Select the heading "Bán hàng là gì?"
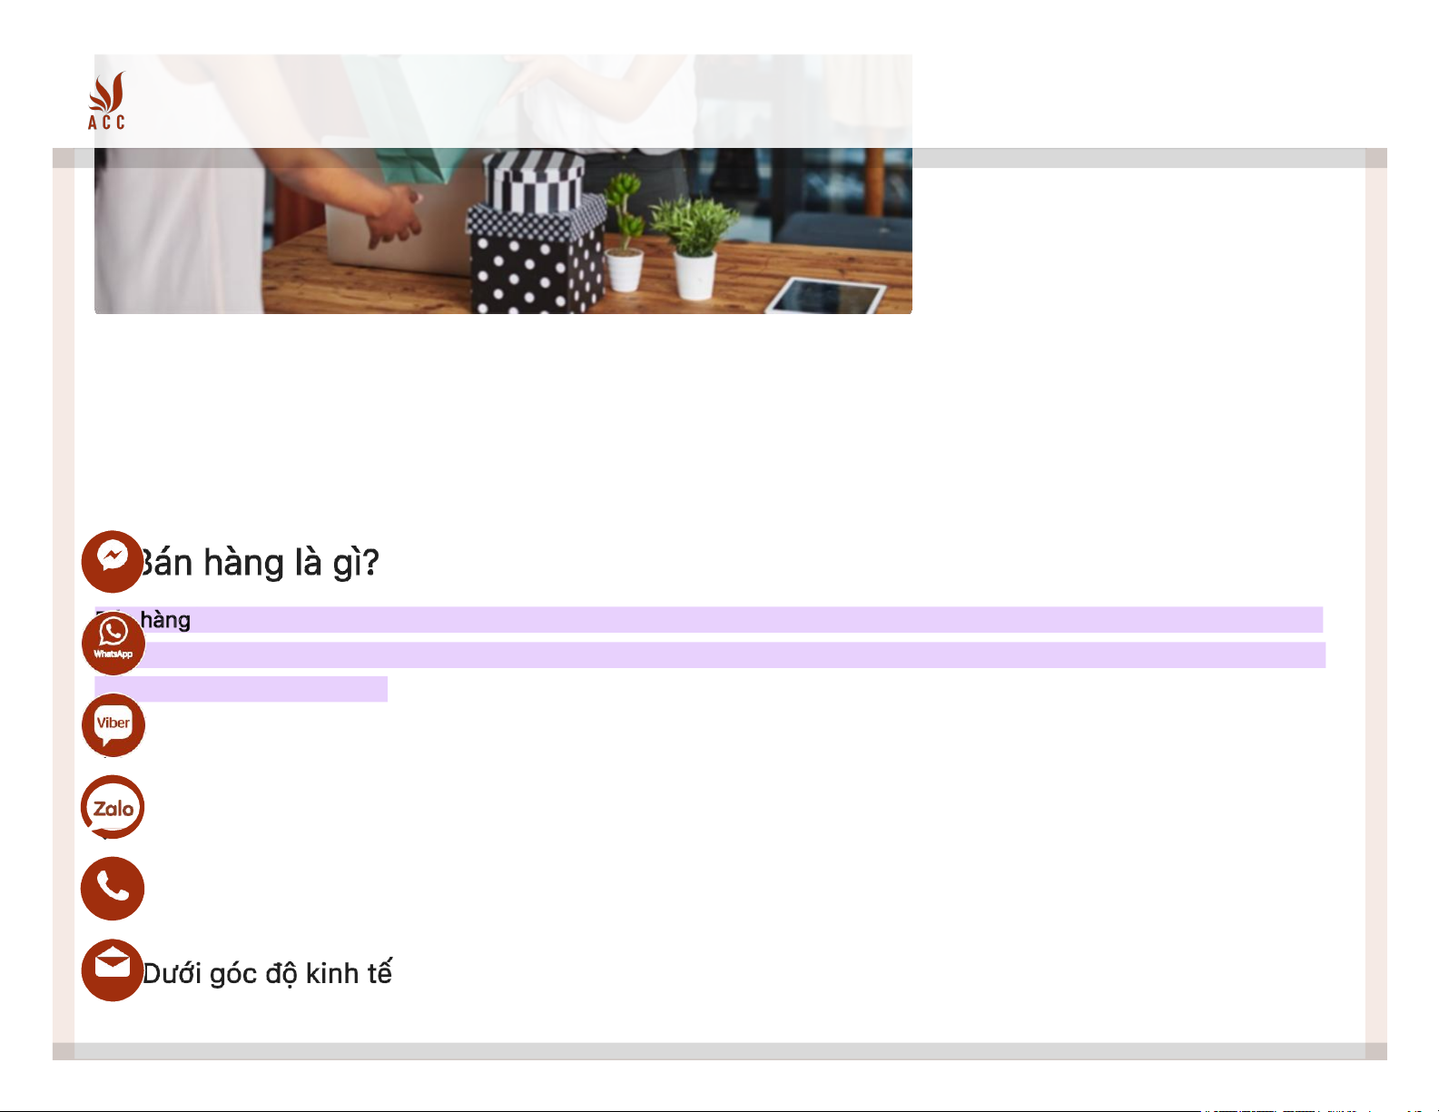1439x1112 pixels. coord(257,563)
